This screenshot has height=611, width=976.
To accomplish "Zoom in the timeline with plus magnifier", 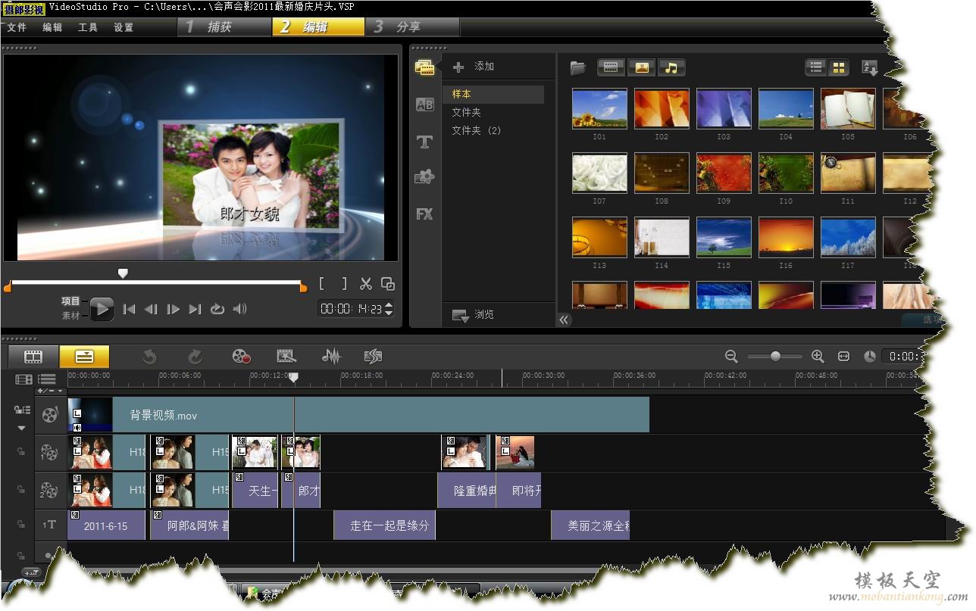I will pos(818,356).
